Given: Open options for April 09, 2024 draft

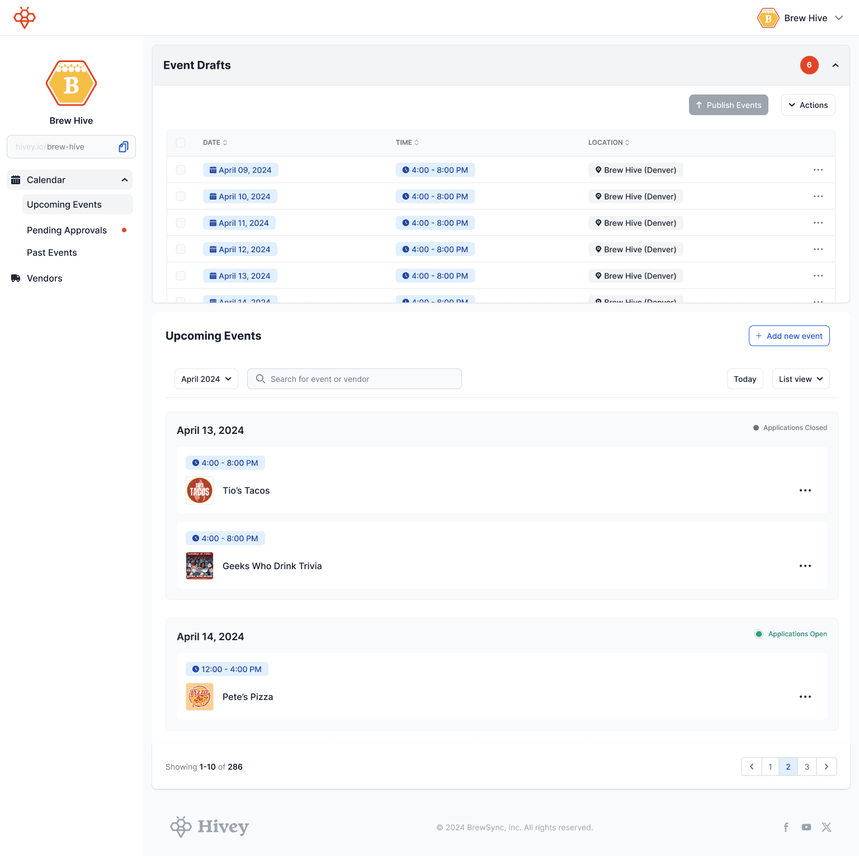Looking at the screenshot, I should pos(818,170).
